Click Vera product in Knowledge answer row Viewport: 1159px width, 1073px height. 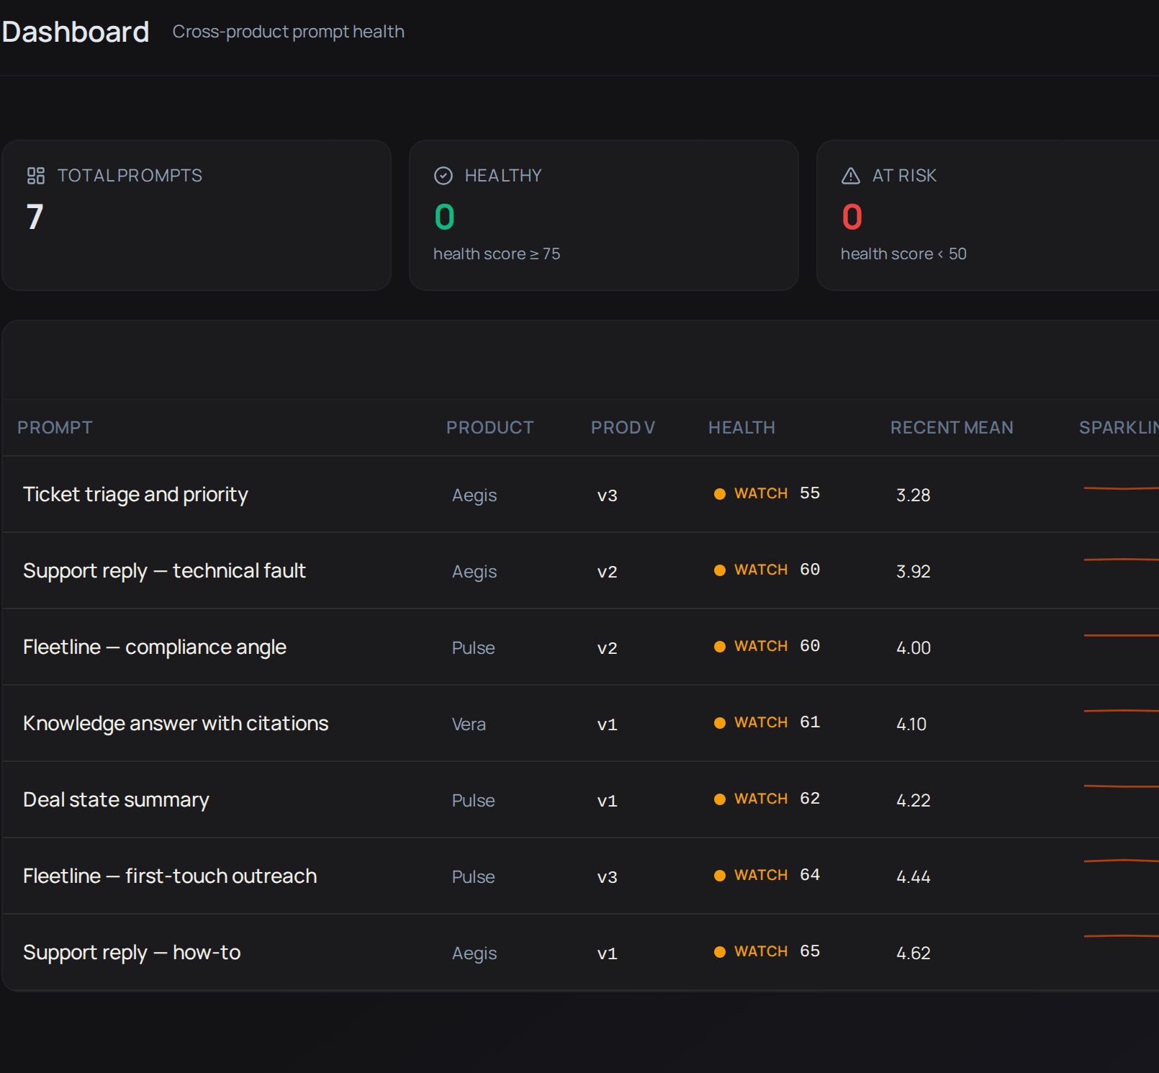[469, 724]
